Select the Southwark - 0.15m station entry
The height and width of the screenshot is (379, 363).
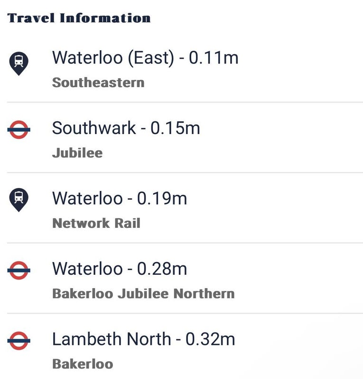click(x=126, y=128)
